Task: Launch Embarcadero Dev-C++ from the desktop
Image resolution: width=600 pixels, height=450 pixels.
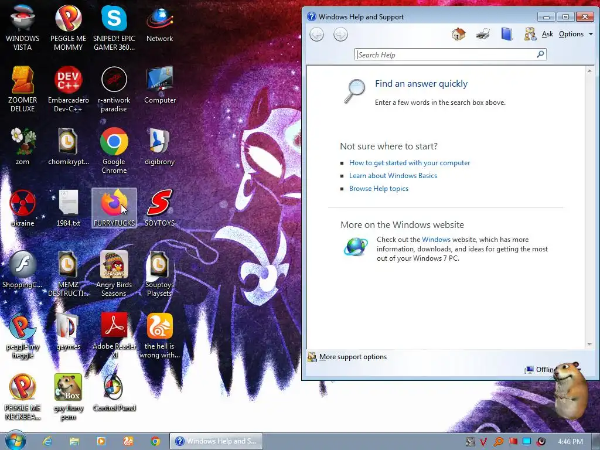Action: [68, 89]
